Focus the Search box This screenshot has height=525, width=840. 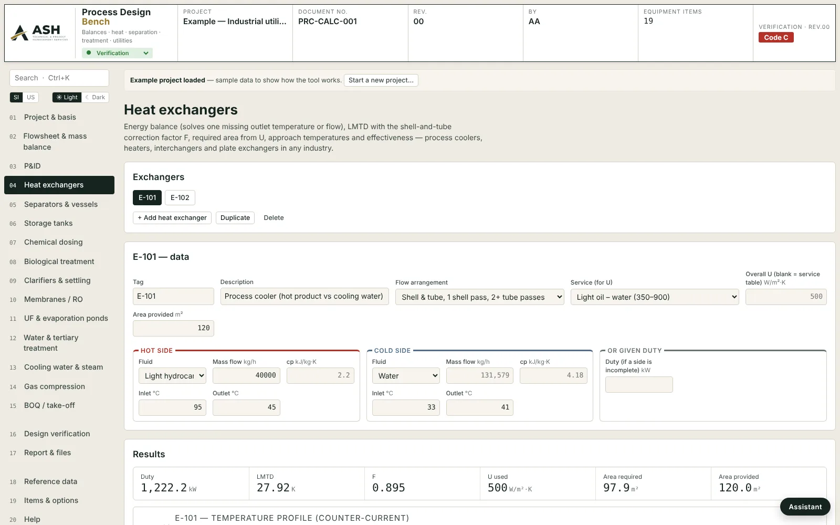click(59, 78)
